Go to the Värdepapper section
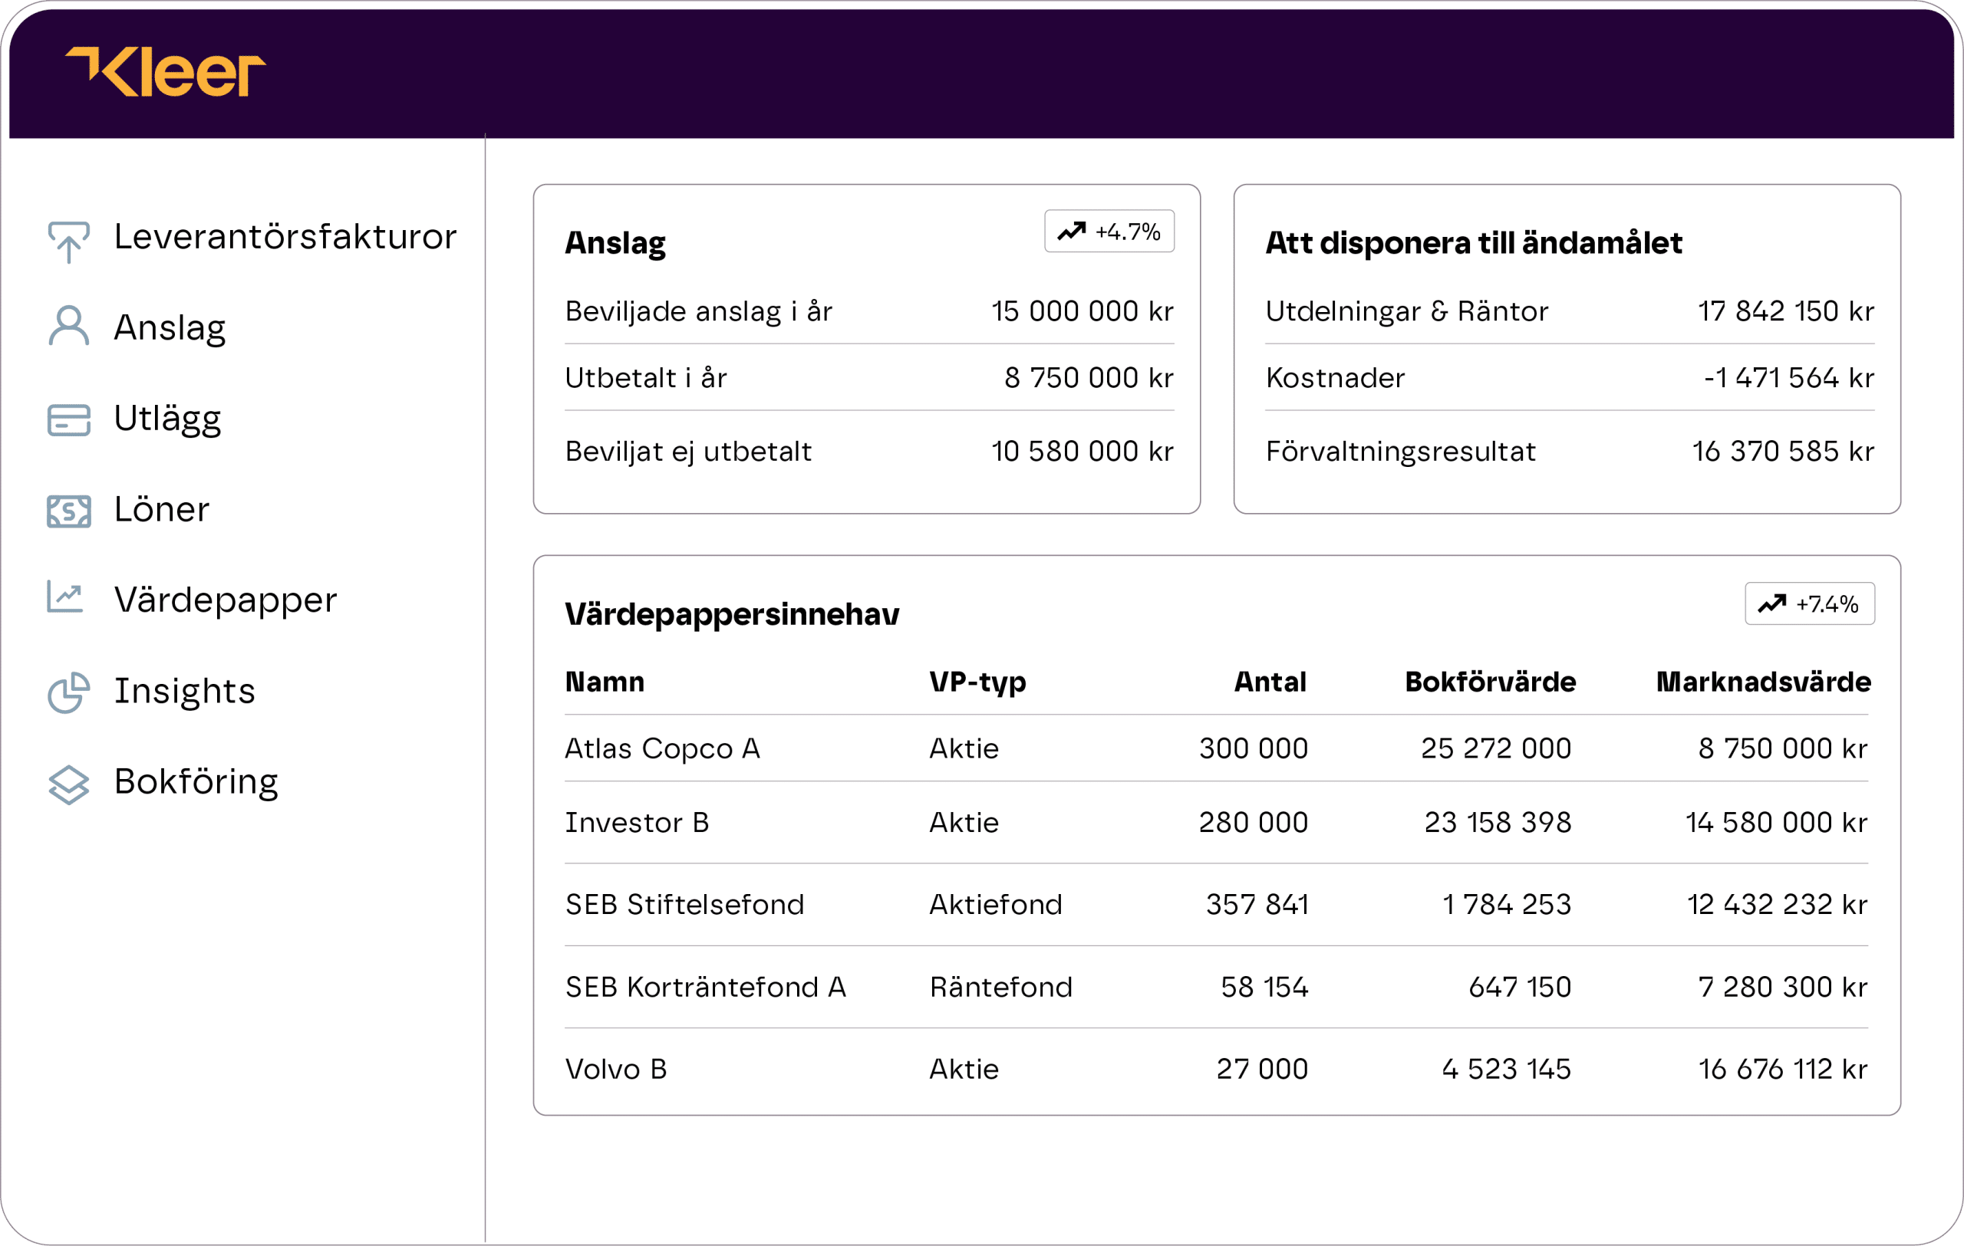 (225, 600)
